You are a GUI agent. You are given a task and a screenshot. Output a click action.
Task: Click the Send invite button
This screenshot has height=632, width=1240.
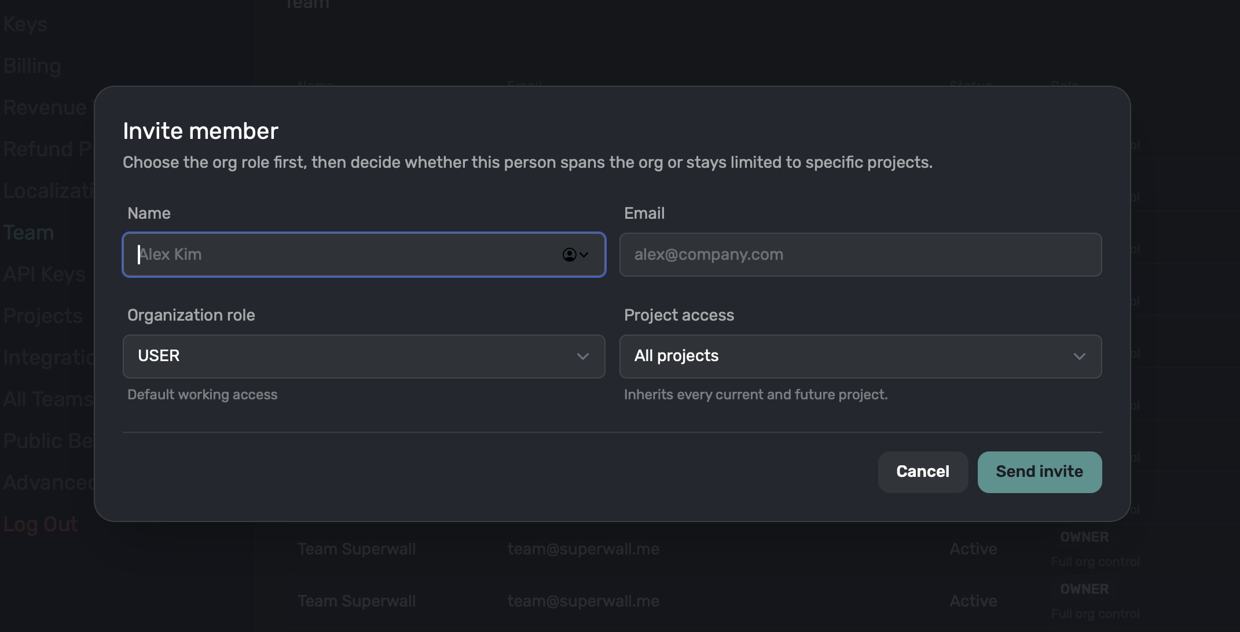pos(1039,472)
